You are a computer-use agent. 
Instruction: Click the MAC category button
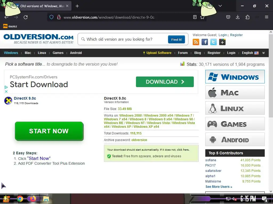[235, 92]
